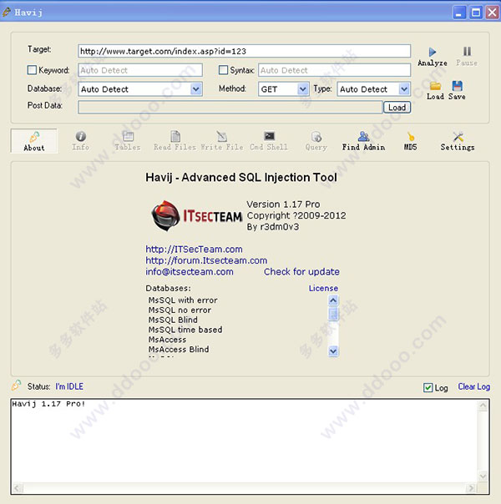Click the log area scroll up arrow

(x=483, y=406)
